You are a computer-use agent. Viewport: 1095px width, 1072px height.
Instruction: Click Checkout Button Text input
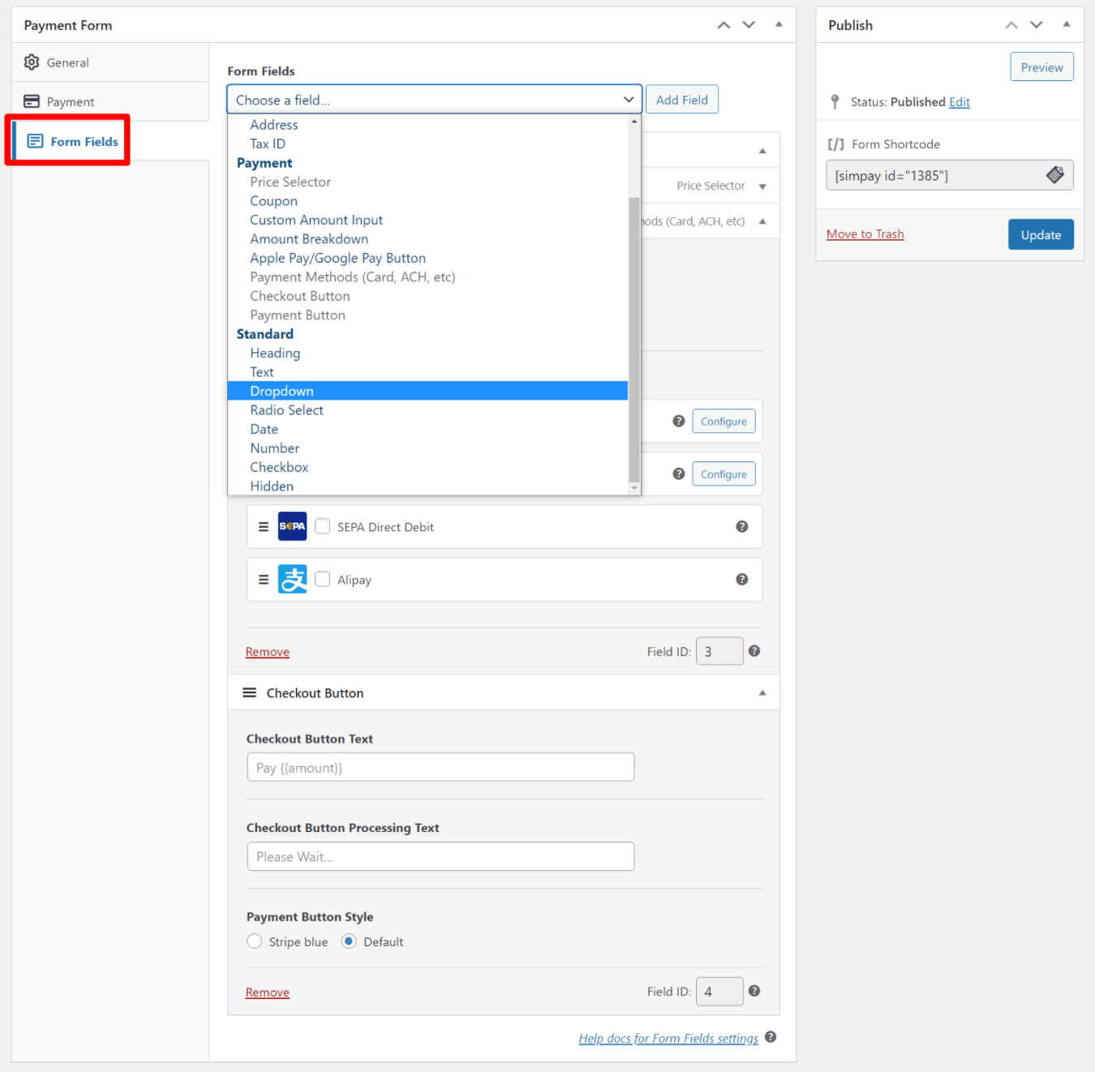440,767
